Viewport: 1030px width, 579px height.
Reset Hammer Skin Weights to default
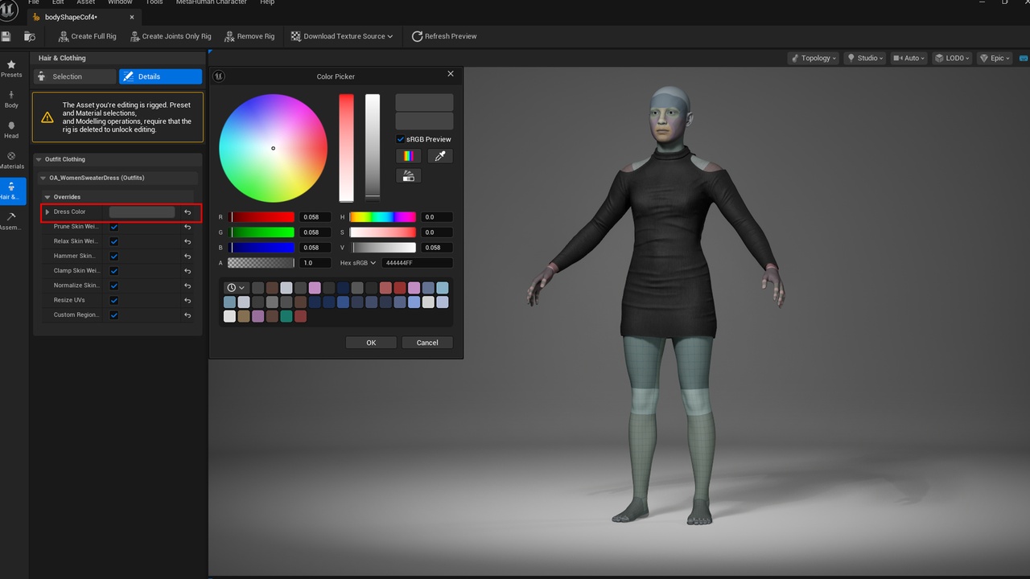(187, 256)
